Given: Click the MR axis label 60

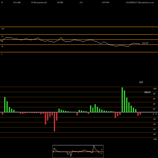Looking at the screenshot, I should [x=154, y=99].
